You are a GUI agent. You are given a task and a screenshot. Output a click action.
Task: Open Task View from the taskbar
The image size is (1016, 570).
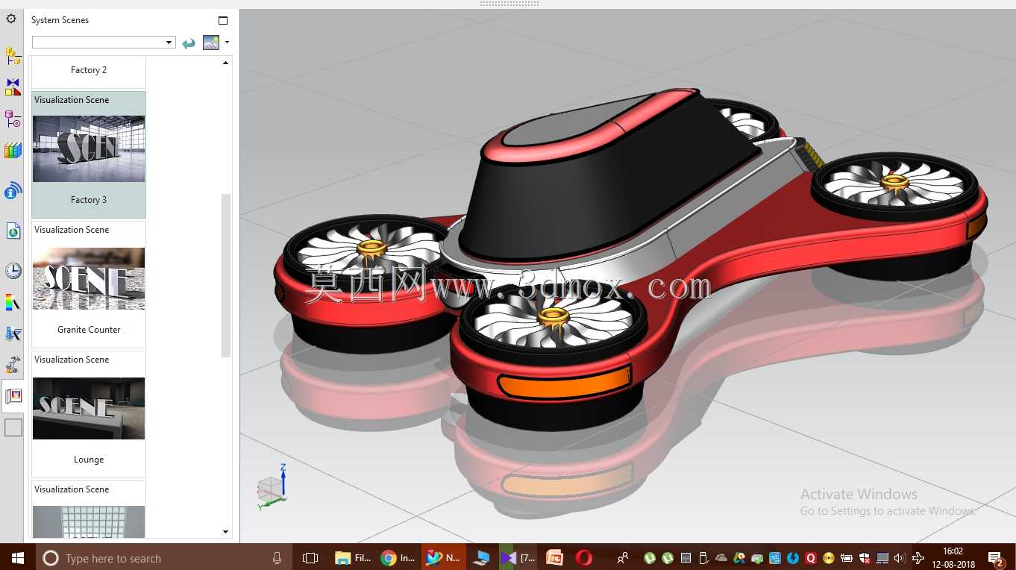click(310, 558)
